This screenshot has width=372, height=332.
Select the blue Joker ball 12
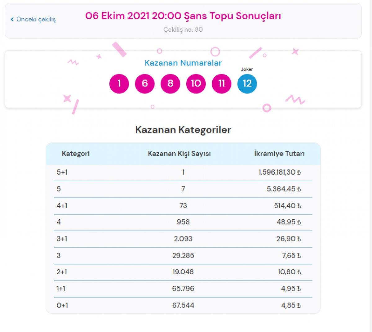click(247, 83)
